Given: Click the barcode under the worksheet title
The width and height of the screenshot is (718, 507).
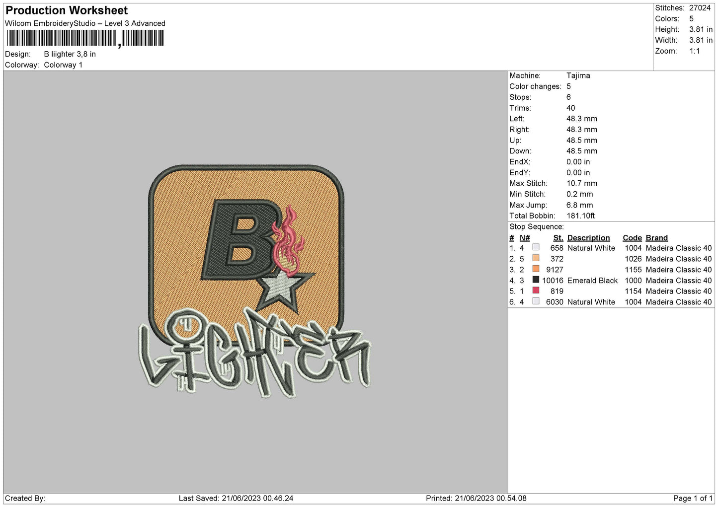Looking at the screenshot, I should (x=85, y=38).
